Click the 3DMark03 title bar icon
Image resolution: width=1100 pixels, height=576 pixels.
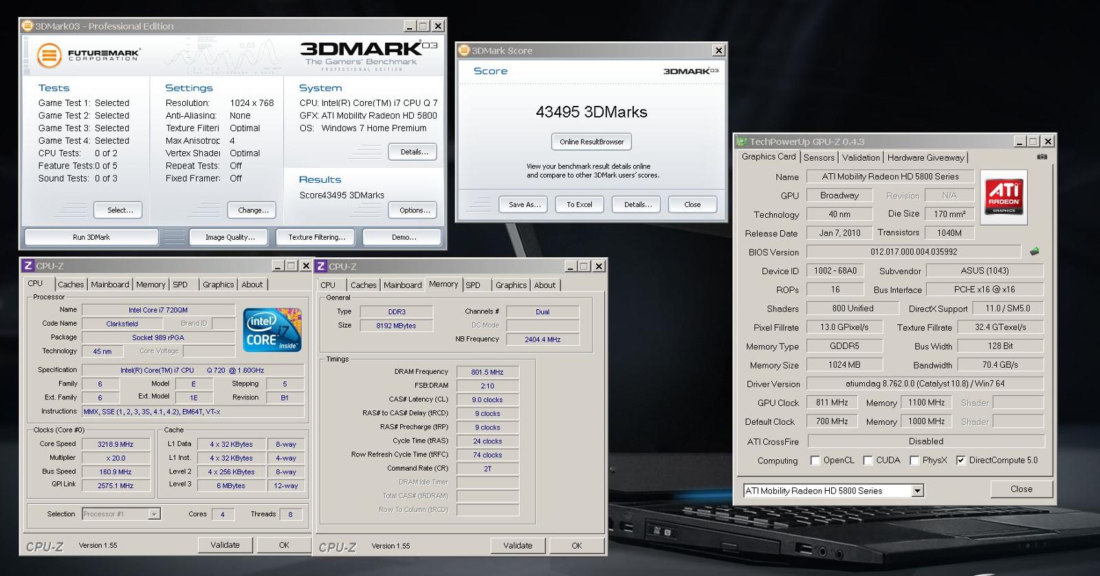[x=27, y=26]
